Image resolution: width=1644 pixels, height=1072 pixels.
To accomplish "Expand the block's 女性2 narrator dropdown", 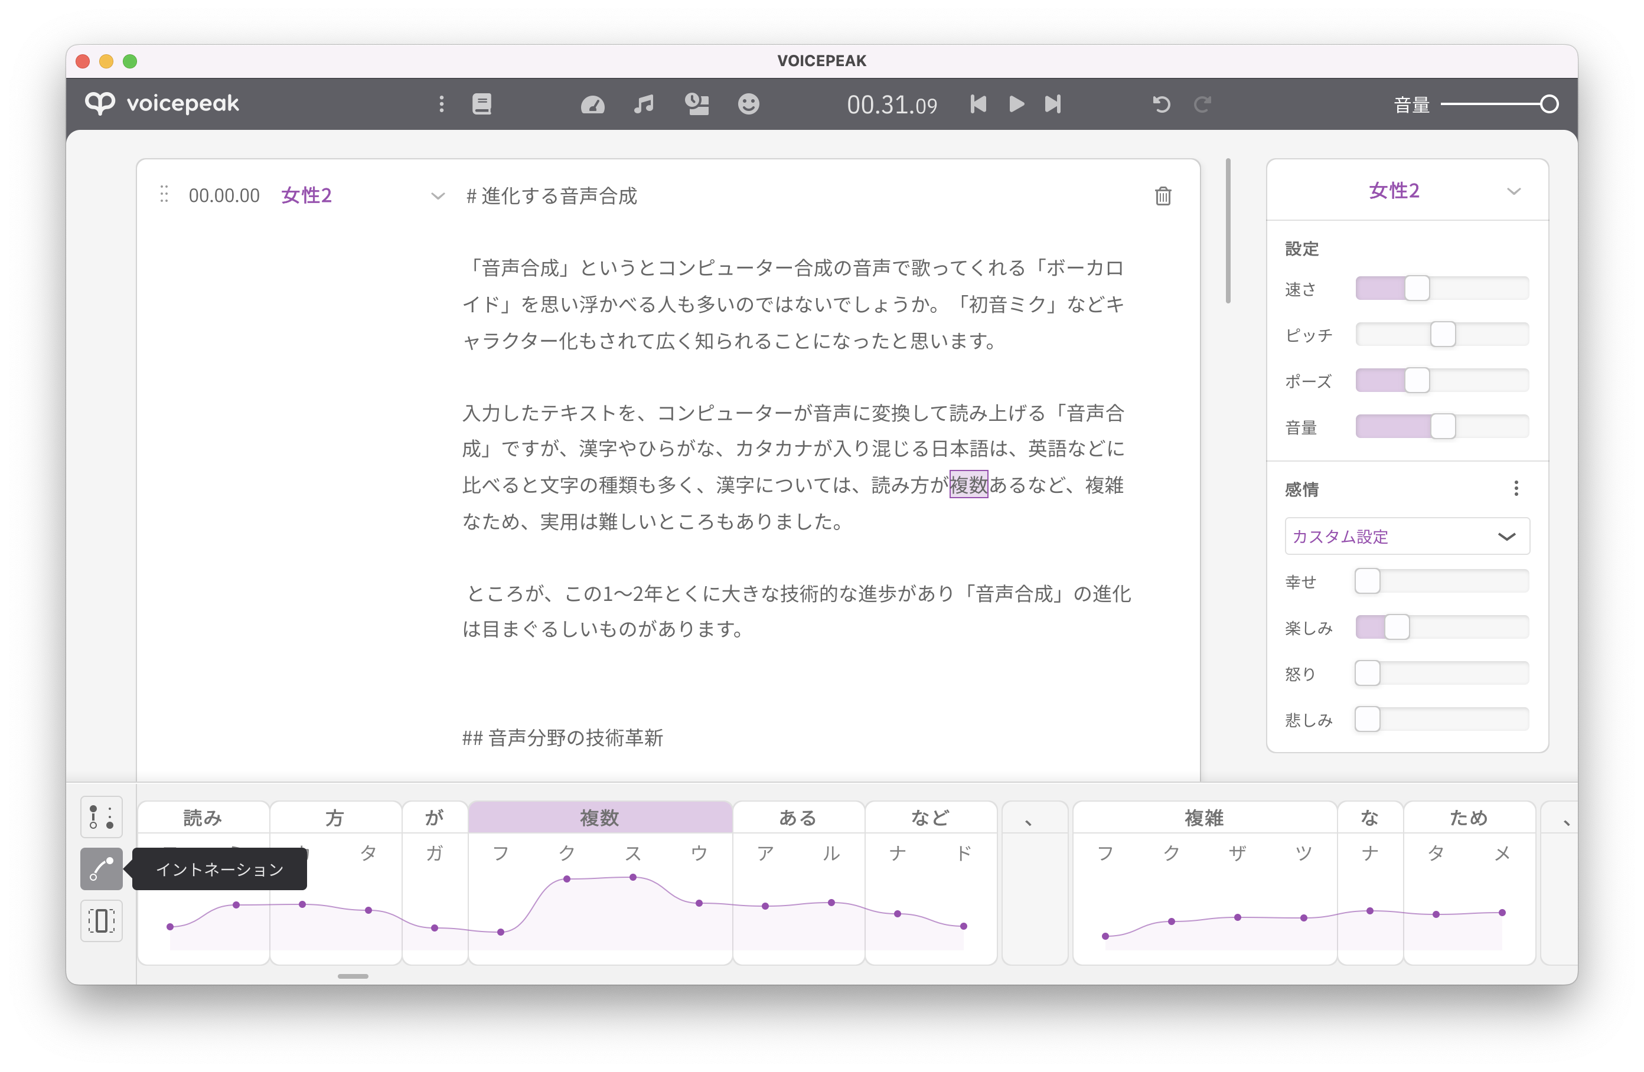I will [x=437, y=196].
